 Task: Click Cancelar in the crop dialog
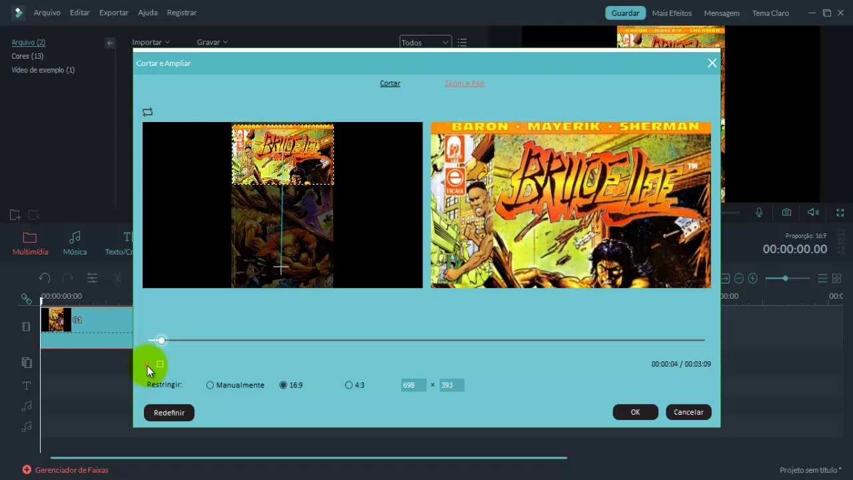point(688,412)
